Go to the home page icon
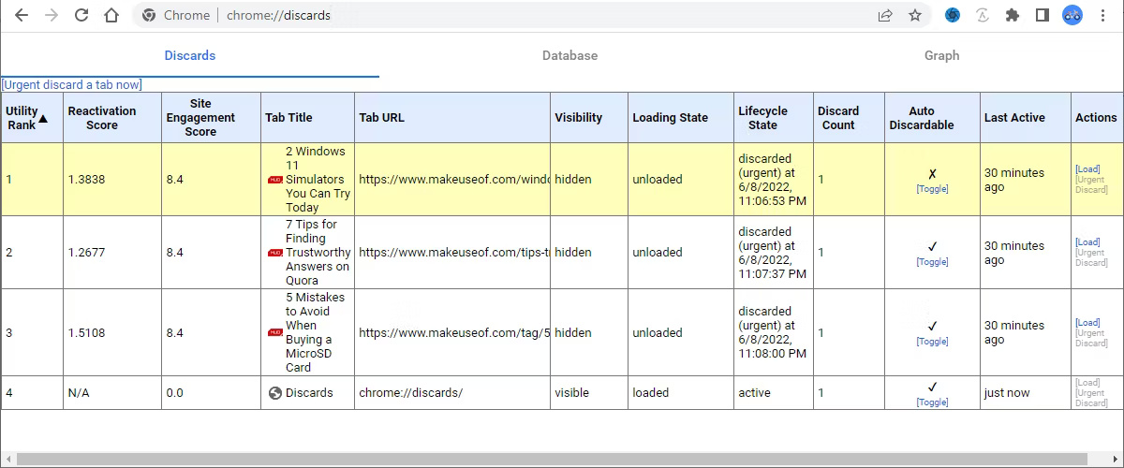Viewport: 1124px width, 468px height. 111,15
